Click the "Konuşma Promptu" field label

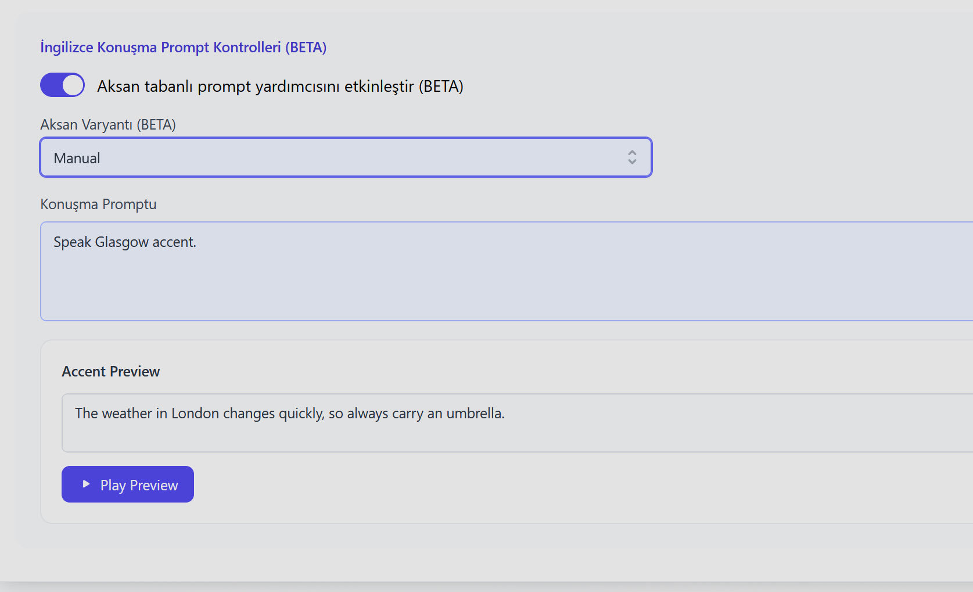(98, 204)
